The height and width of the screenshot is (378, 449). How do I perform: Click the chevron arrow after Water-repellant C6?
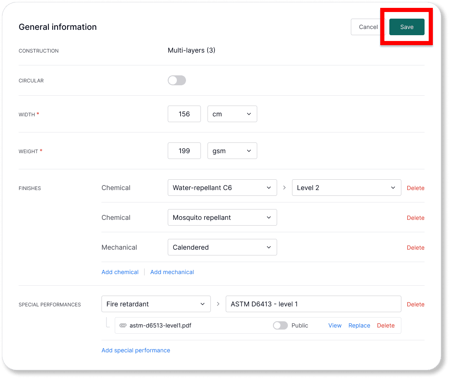click(x=284, y=188)
